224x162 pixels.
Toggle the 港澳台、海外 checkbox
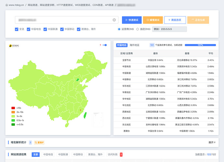[x=79, y=29]
